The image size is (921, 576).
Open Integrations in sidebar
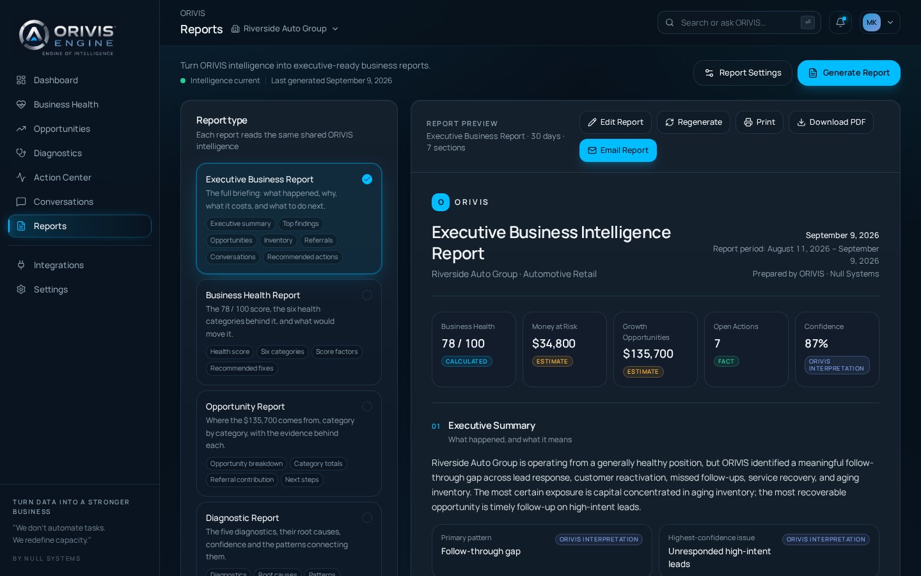(x=79, y=265)
